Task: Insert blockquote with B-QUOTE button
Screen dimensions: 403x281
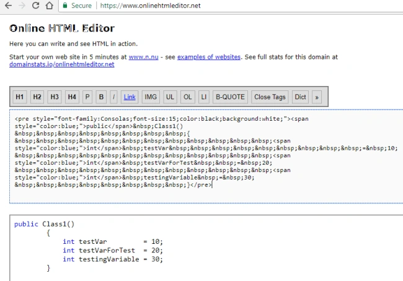Action: pos(230,97)
